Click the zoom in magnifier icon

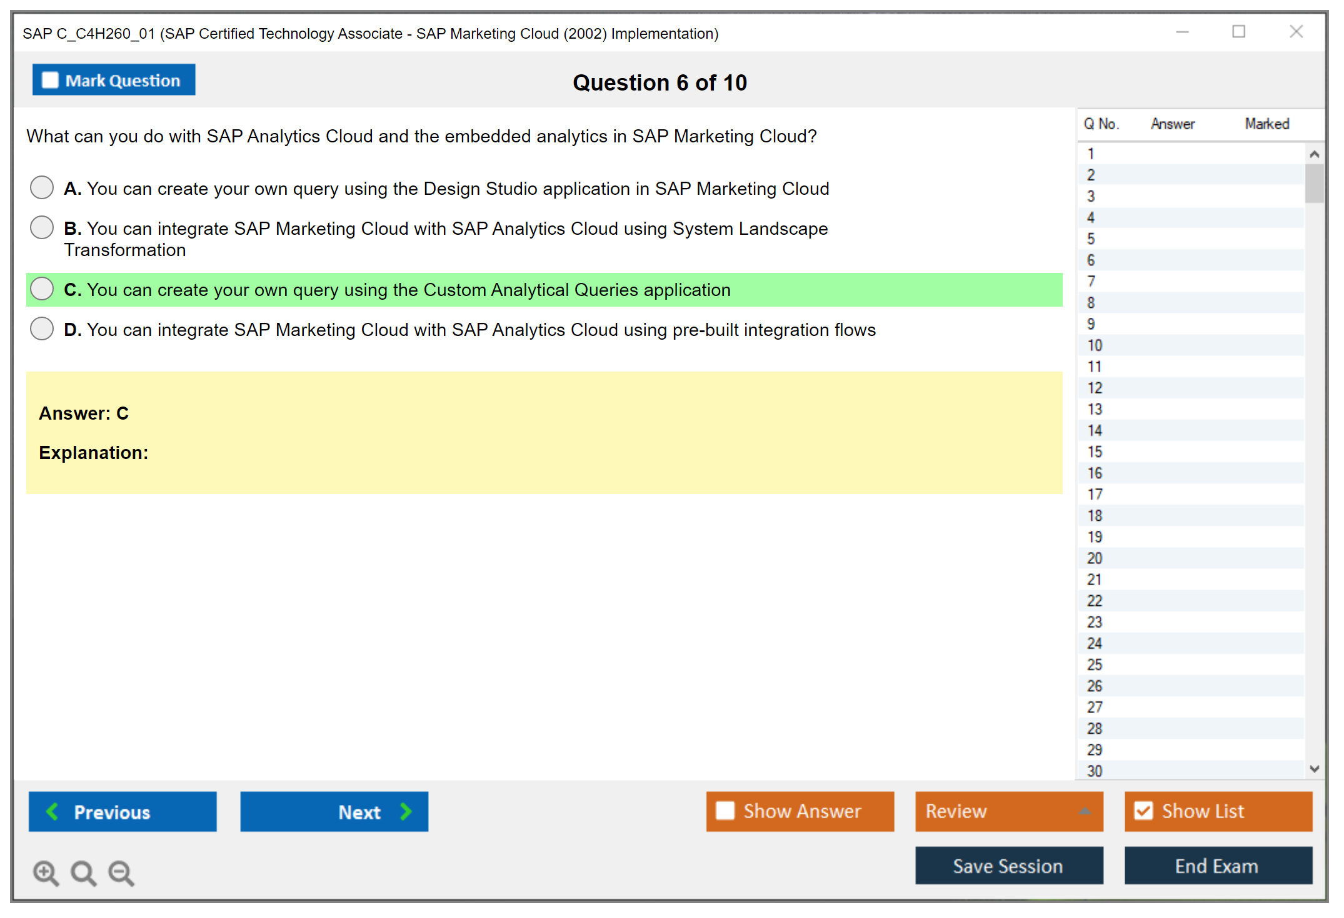(x=46, y=872)
